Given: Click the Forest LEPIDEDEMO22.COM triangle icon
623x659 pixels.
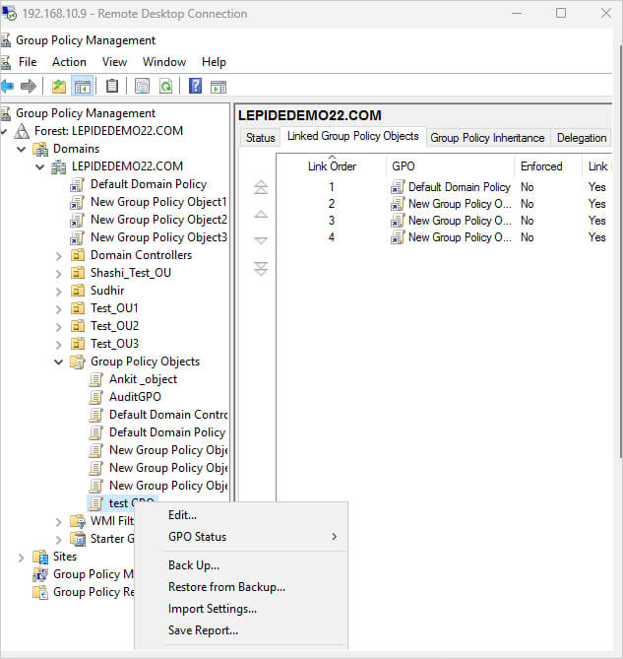Looking at the screenshot, I should coord(22,131).
